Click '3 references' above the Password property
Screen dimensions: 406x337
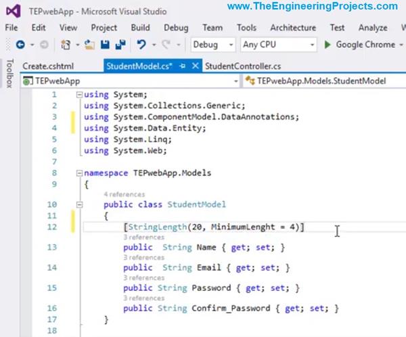[x=144, y=277]
